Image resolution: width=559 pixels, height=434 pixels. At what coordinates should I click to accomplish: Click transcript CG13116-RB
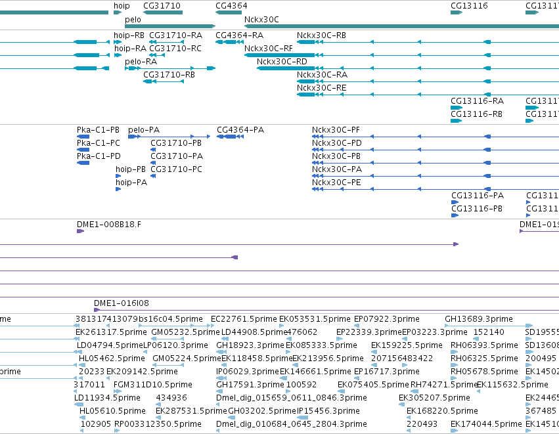(477, 114)
